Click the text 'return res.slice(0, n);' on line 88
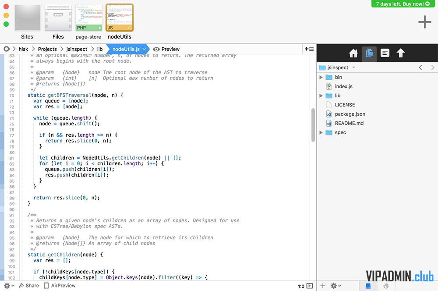The width and height of the screenshot is (438, 291). tap(67, 198)
